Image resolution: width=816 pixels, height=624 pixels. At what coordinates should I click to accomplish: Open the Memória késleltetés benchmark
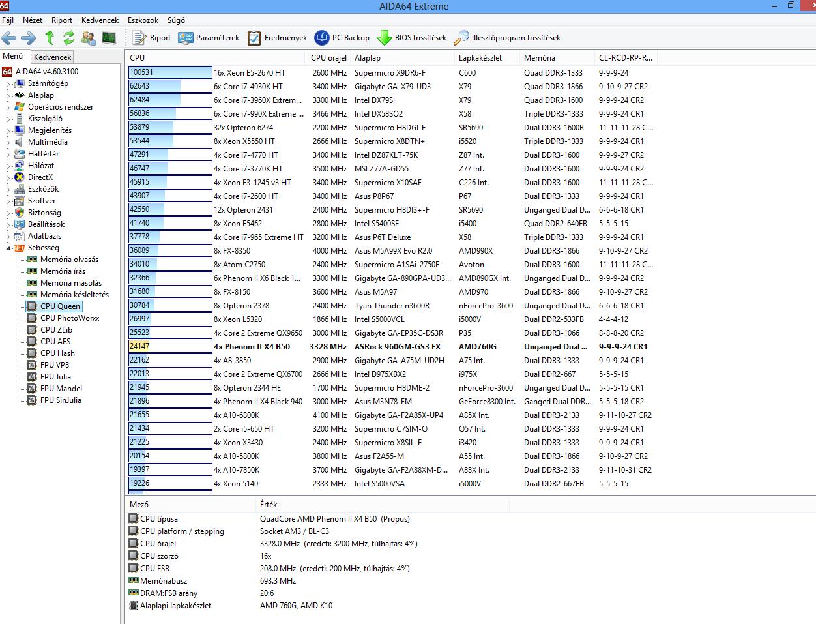tap(74, 295)
